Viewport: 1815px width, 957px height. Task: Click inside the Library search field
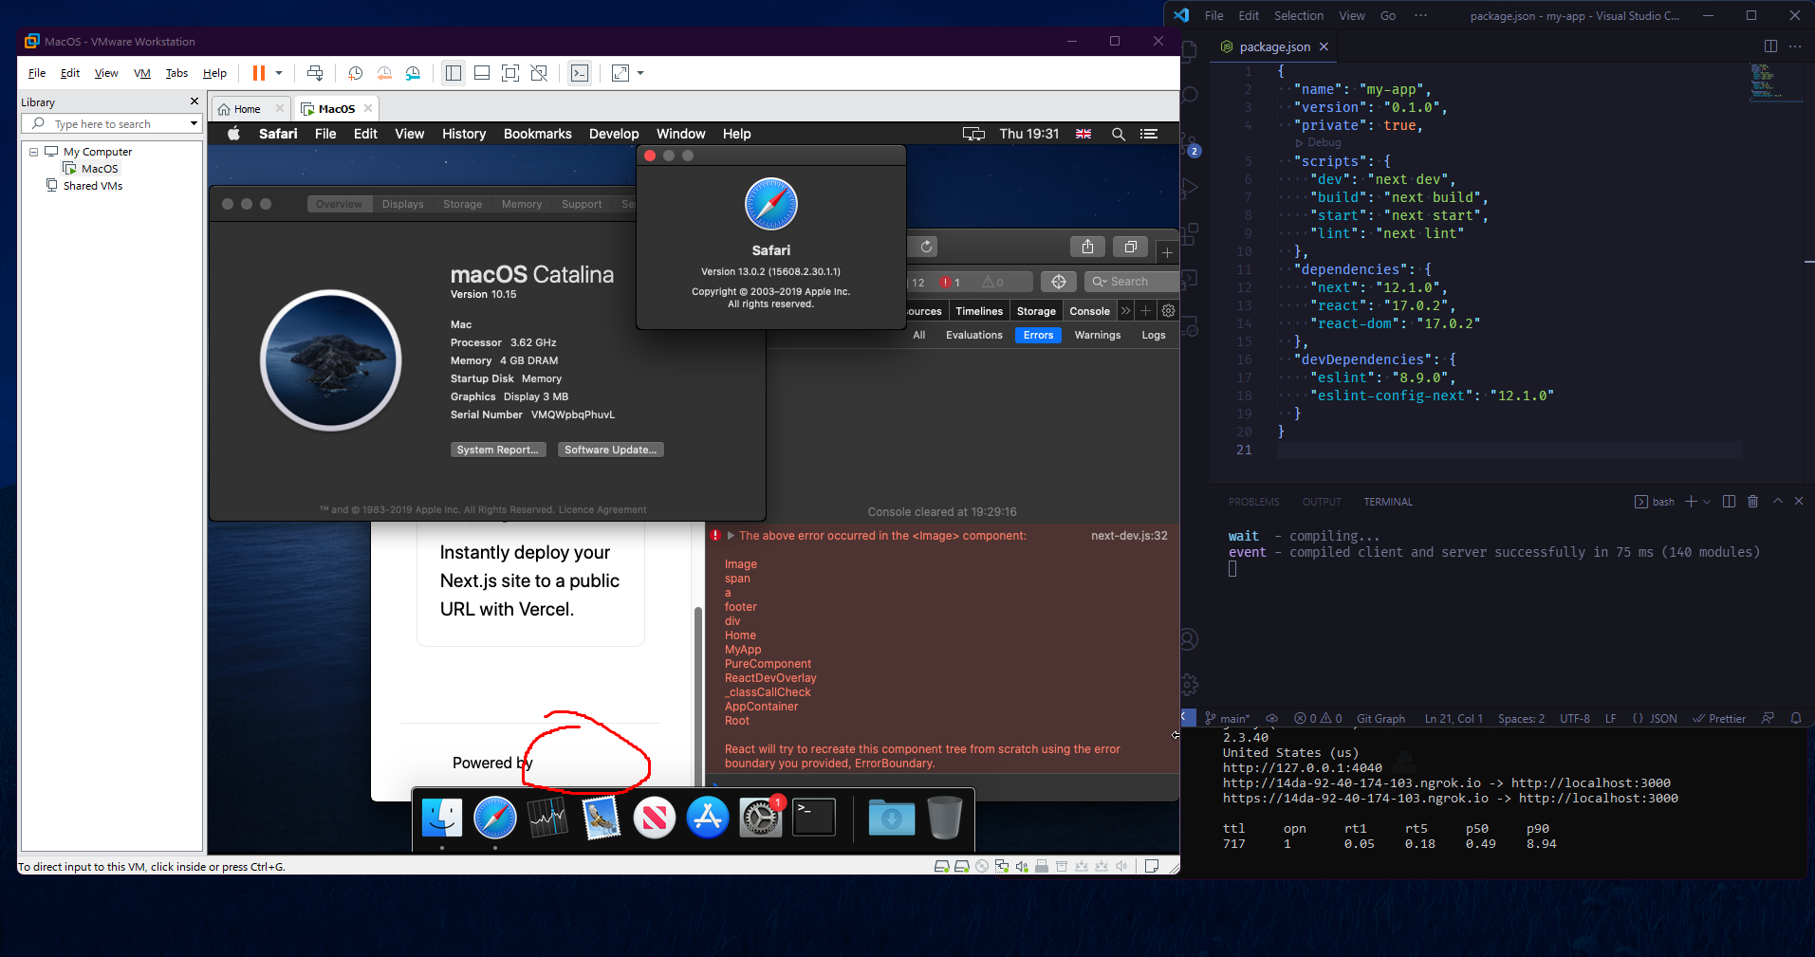tap(109, 123)
